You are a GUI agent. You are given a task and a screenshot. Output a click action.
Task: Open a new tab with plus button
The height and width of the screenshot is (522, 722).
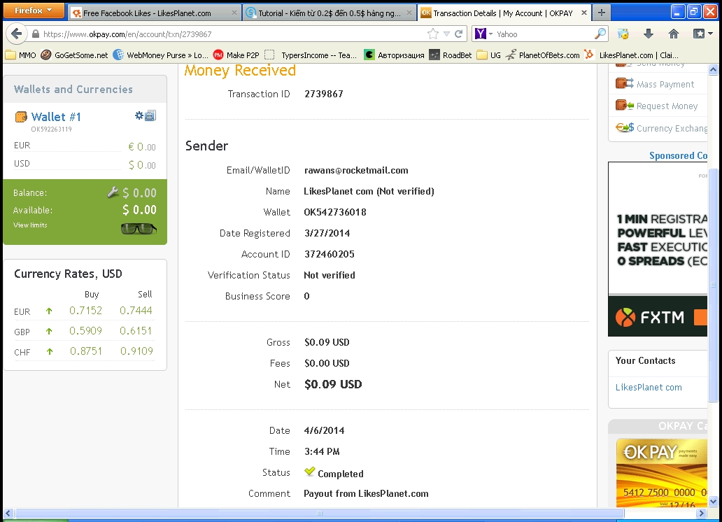[602, 13]
